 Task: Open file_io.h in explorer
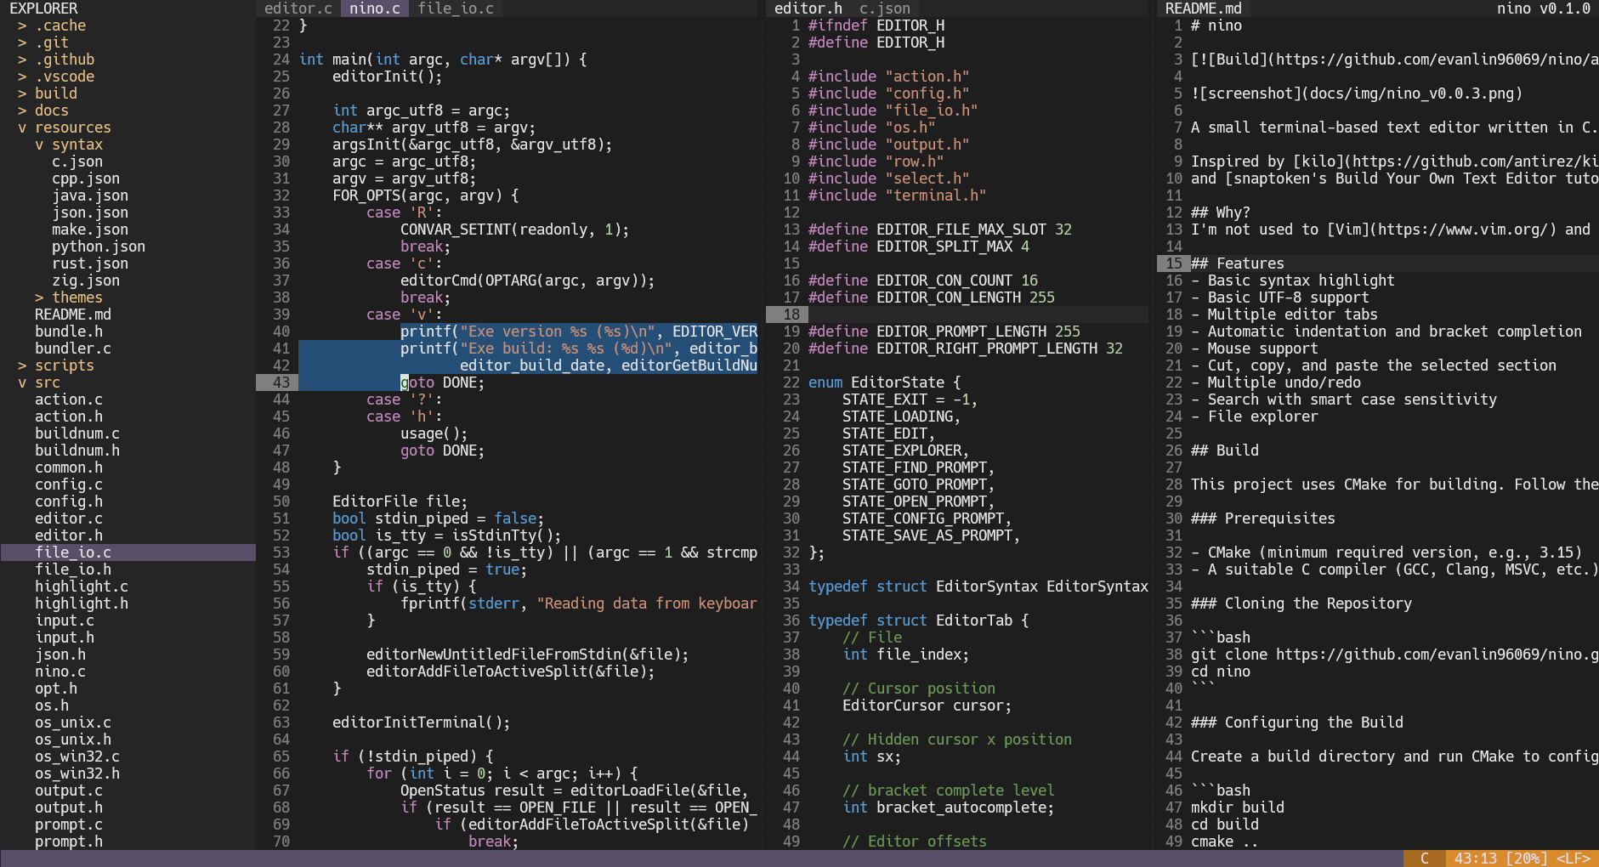coord(73,569)
